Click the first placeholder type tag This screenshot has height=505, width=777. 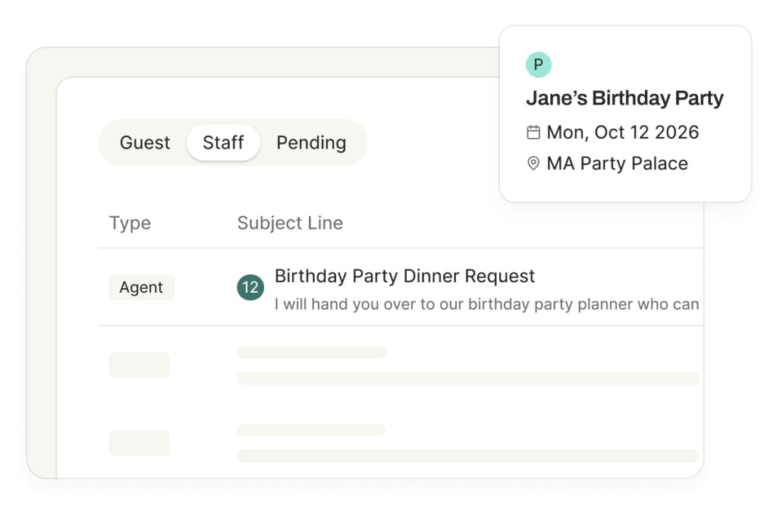[140, 365]
